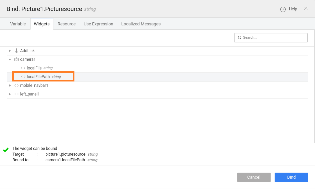Viewport: 315px width, 189px height.
Task: Close the Bind dialog with X
Action: point(306,9)
